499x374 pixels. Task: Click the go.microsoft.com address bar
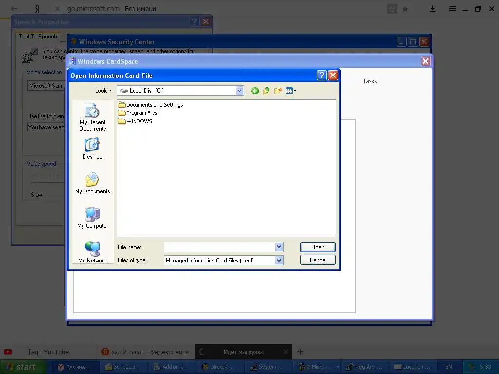point(94,9)
